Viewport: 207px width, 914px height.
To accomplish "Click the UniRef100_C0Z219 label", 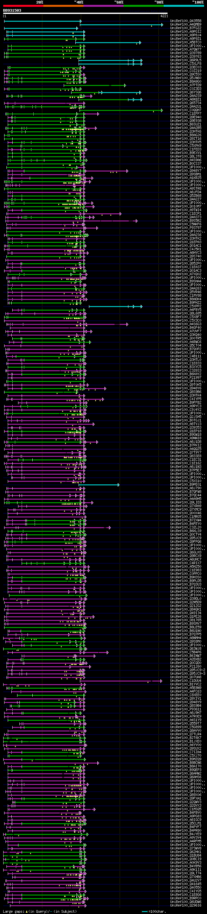I will pos(186,71).
